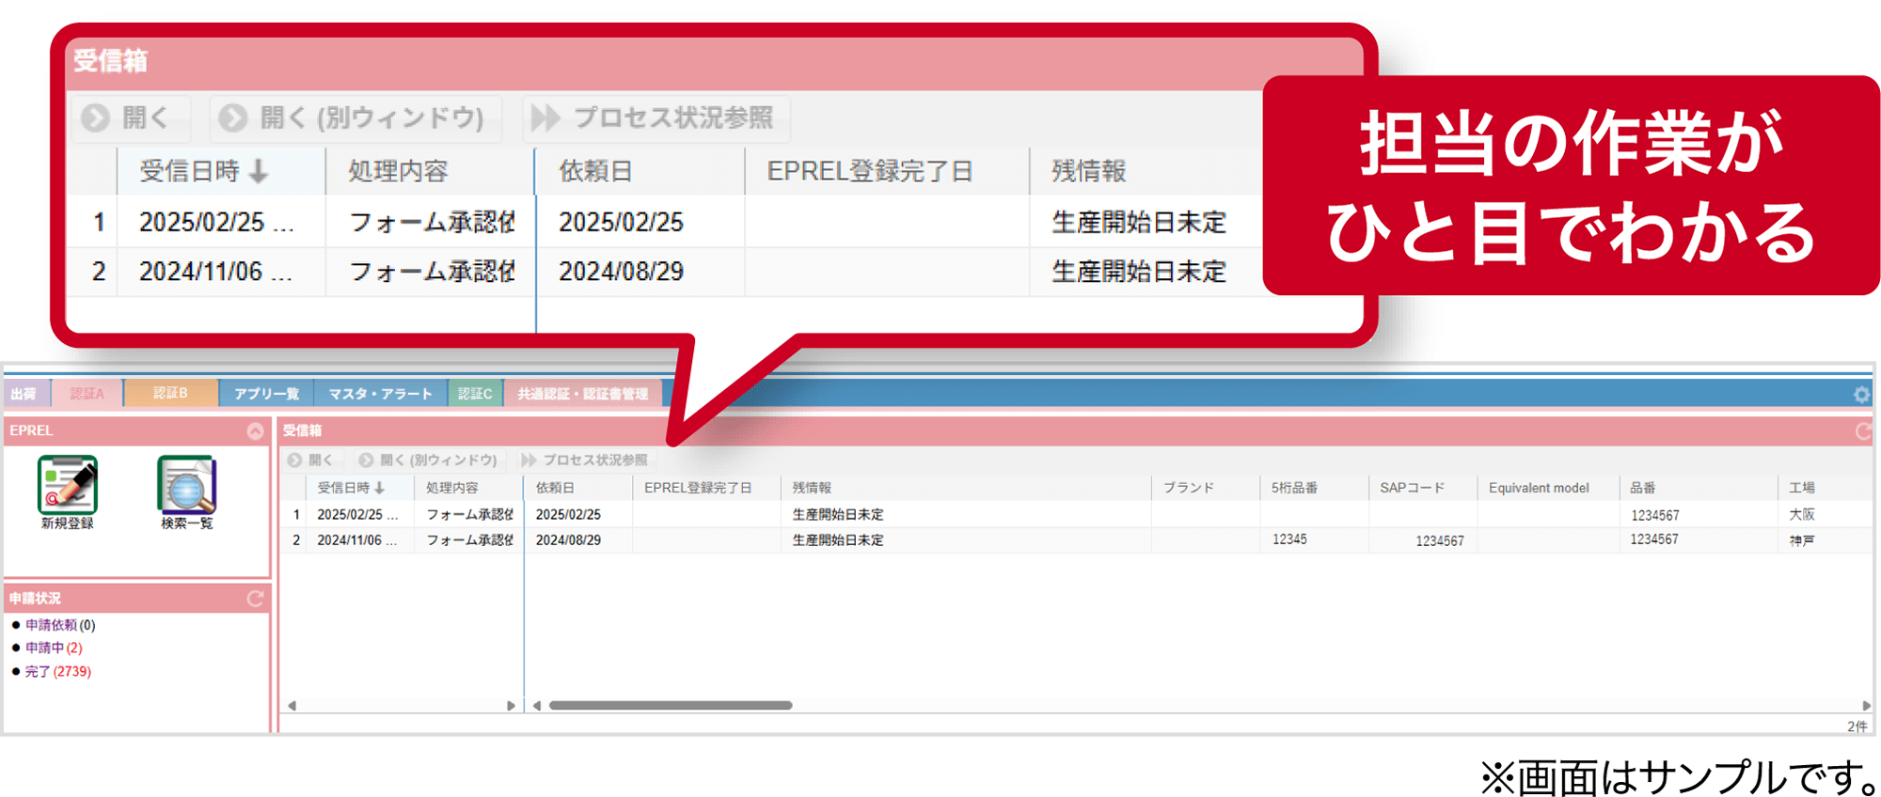Click 開く (別ウィンドウ) in lower 受信箱 toolbar
This screenshot has height=797, width=1881.
pos(428,461)
